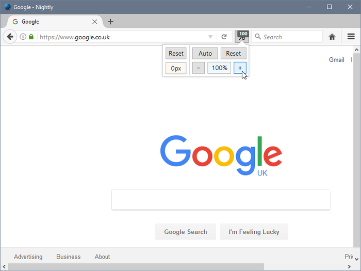Viewport: 361px width, 271px height.
Task: Increase zoom with the plus button
Action: 240,68
